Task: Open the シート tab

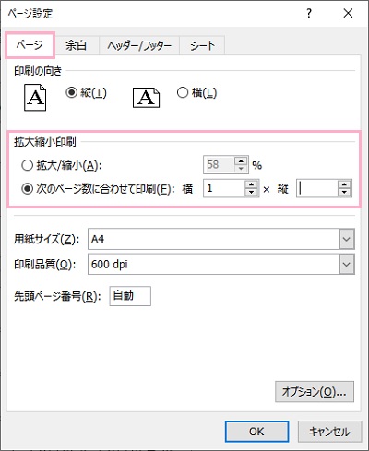Action: click(202, 45)
